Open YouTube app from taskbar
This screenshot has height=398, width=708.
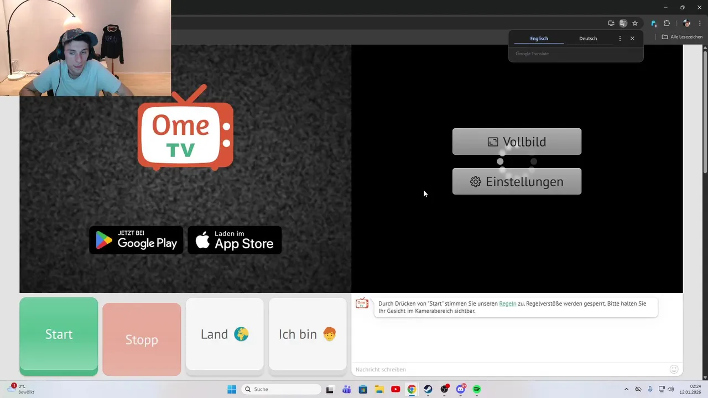click(395, 389)
